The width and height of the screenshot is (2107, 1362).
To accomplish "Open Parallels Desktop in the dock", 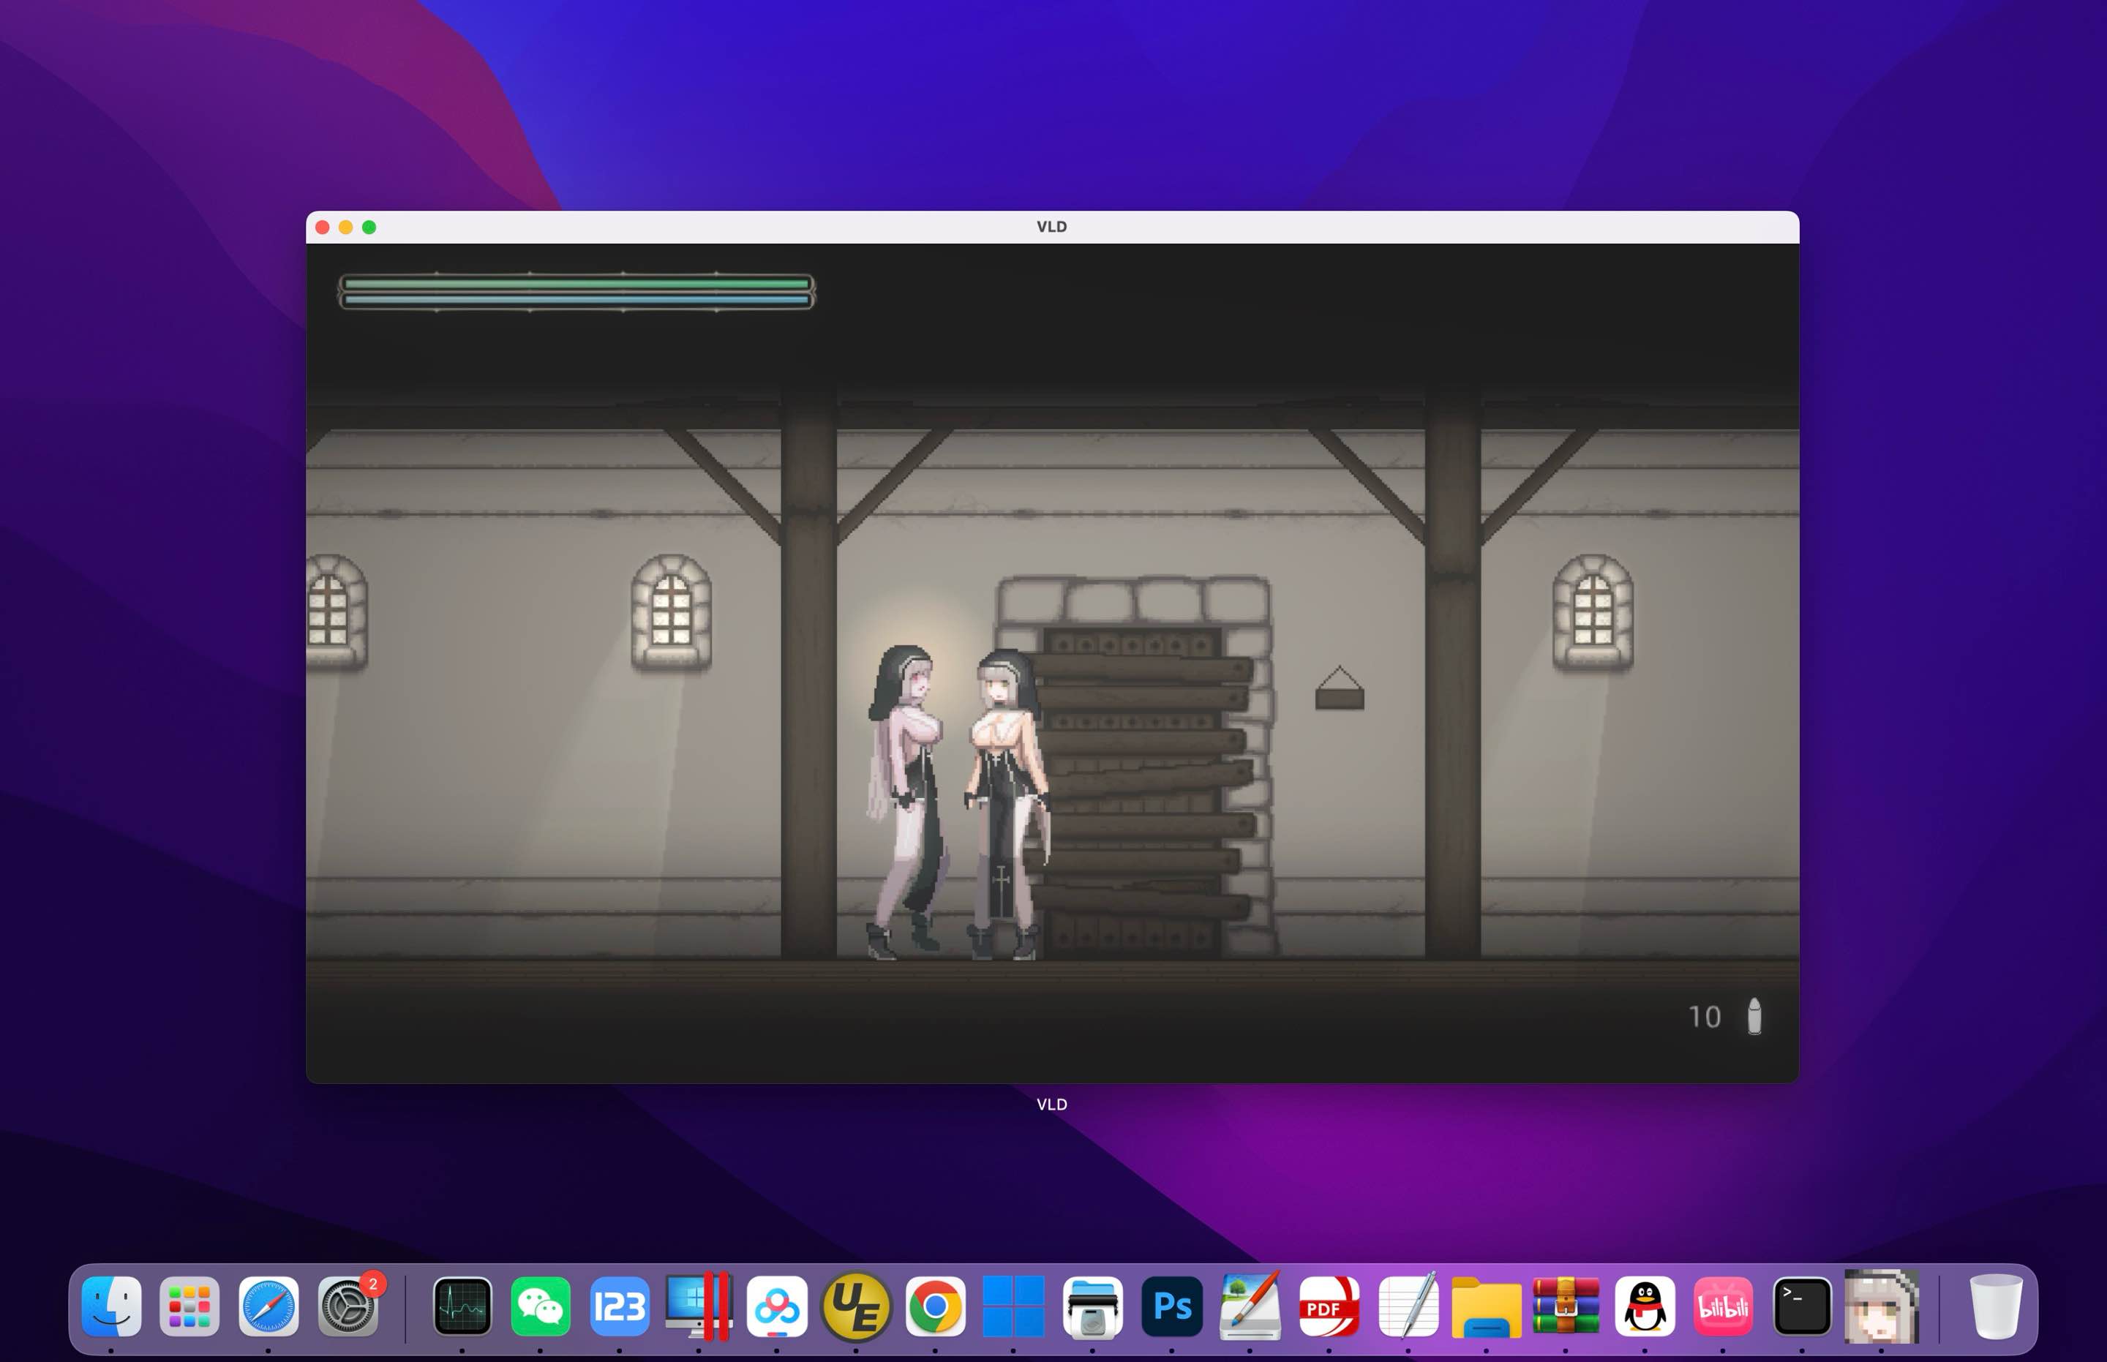I will pos(699,1306).
